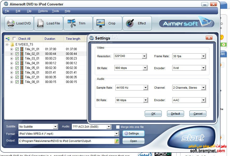Click the Settings button next to Format

point(134,133)
